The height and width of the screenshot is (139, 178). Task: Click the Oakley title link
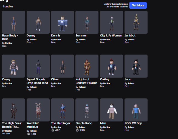point(105,80)
